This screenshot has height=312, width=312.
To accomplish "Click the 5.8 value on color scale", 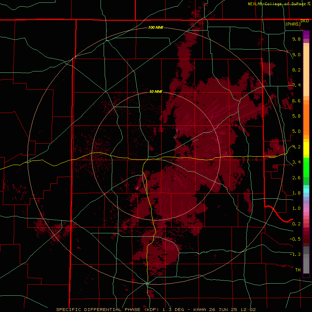I will pos(296,116).
